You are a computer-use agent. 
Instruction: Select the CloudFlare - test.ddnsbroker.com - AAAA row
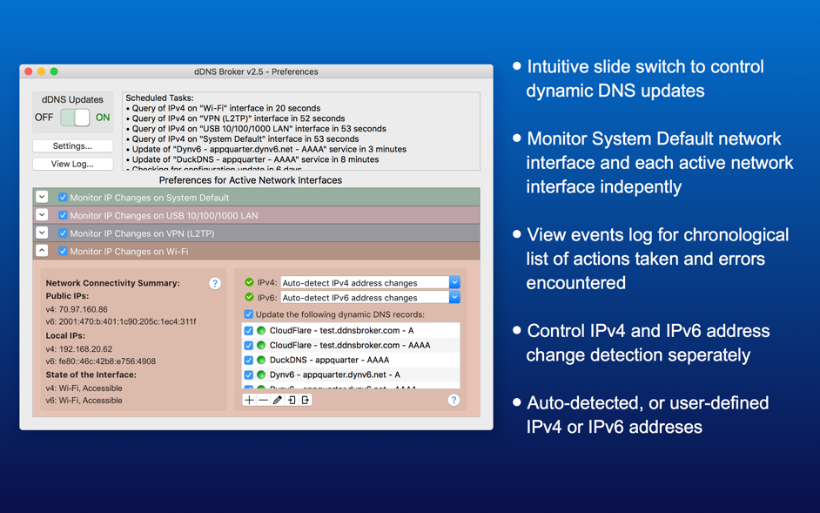351,345
